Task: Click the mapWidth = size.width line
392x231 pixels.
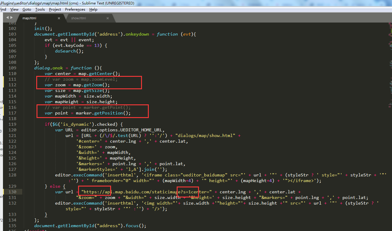Action: pyautogui.click(x=78, y=96)
